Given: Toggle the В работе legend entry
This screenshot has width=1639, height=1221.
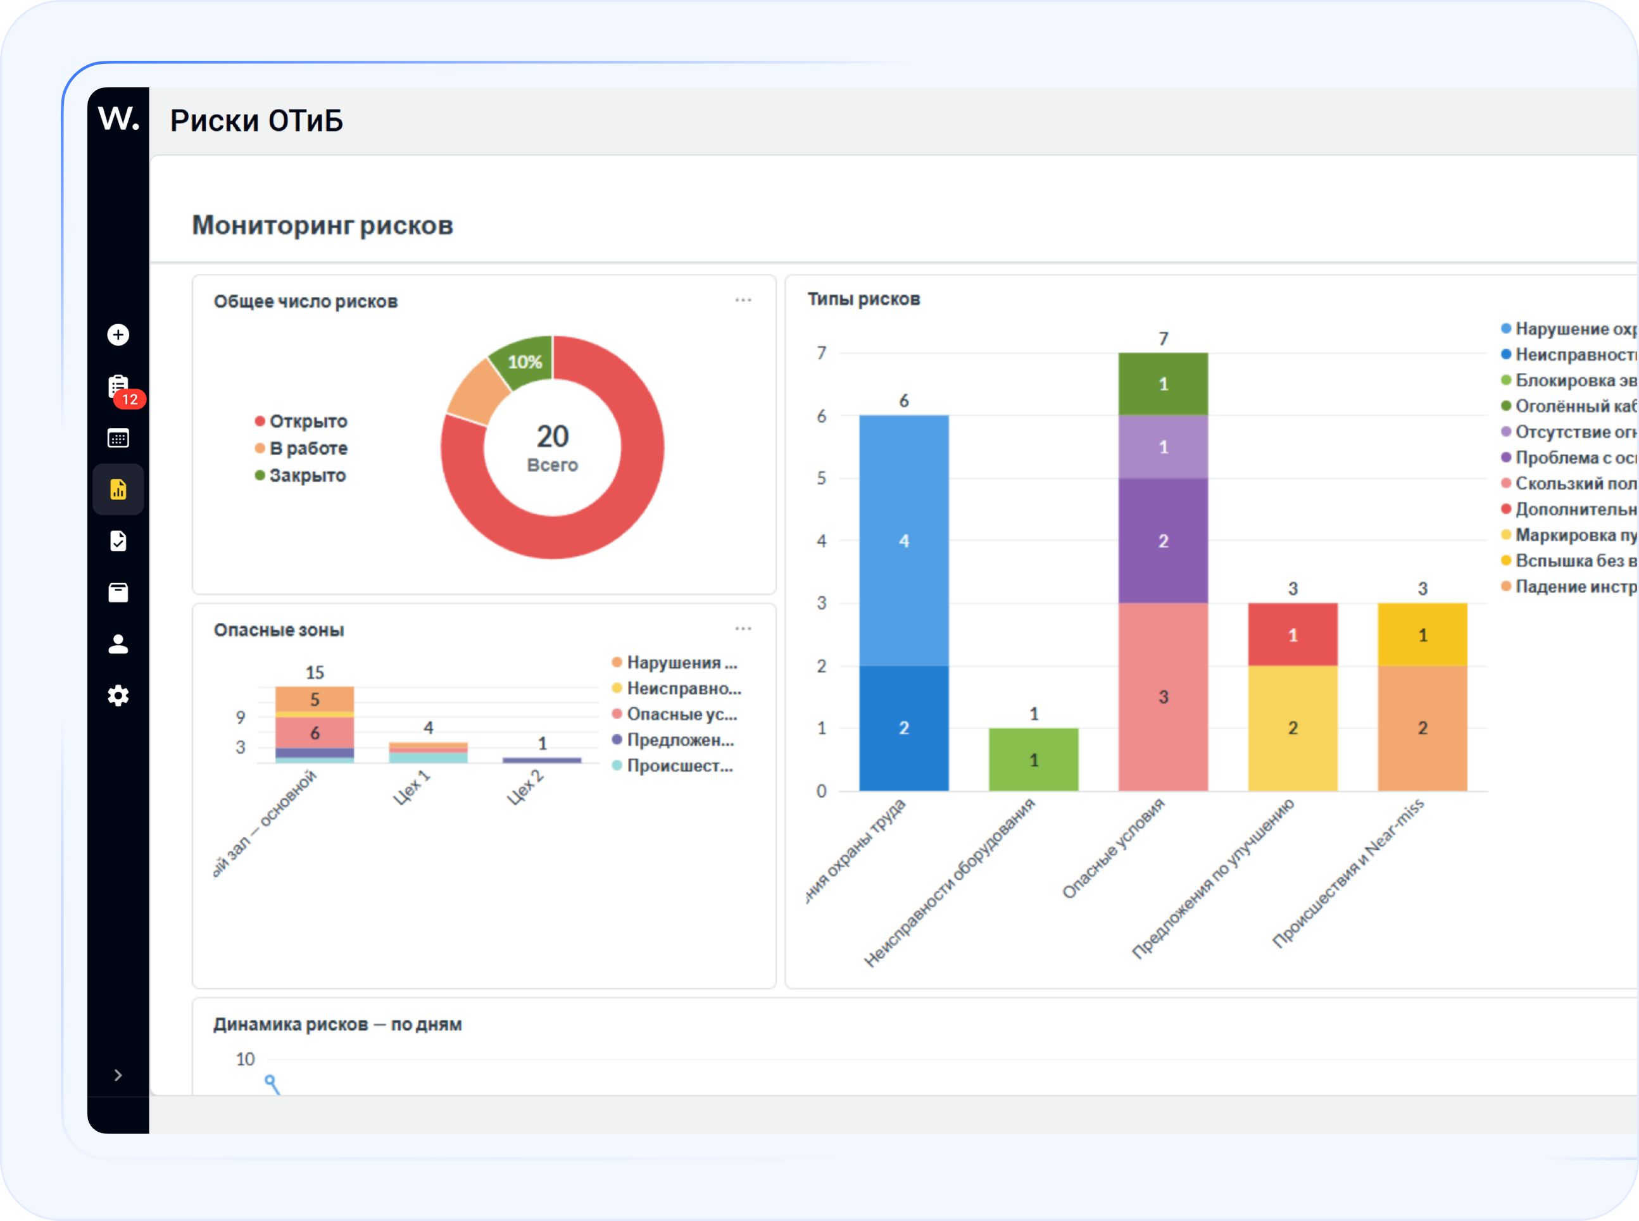Looking at the screenshot, I should [x=301, y=448].
